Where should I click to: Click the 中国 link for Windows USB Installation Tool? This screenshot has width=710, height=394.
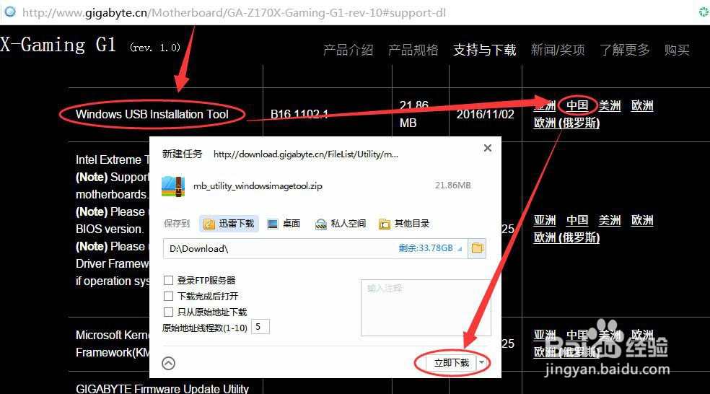tap(577, 105)
